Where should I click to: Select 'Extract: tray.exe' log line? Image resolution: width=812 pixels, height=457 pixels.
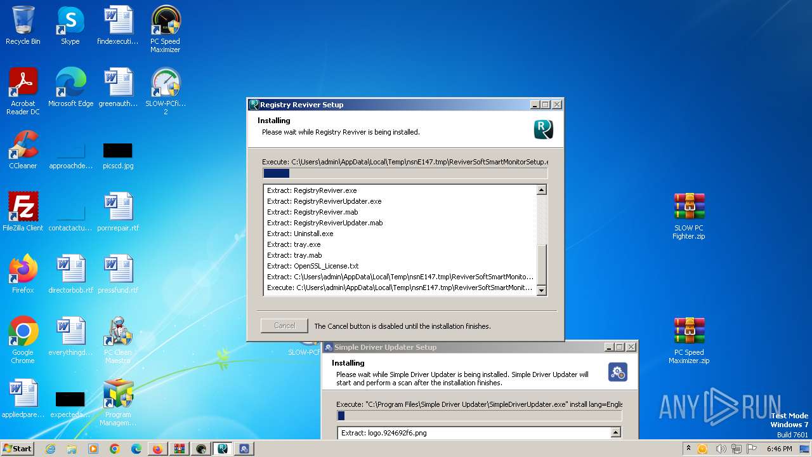coord(294,244)
